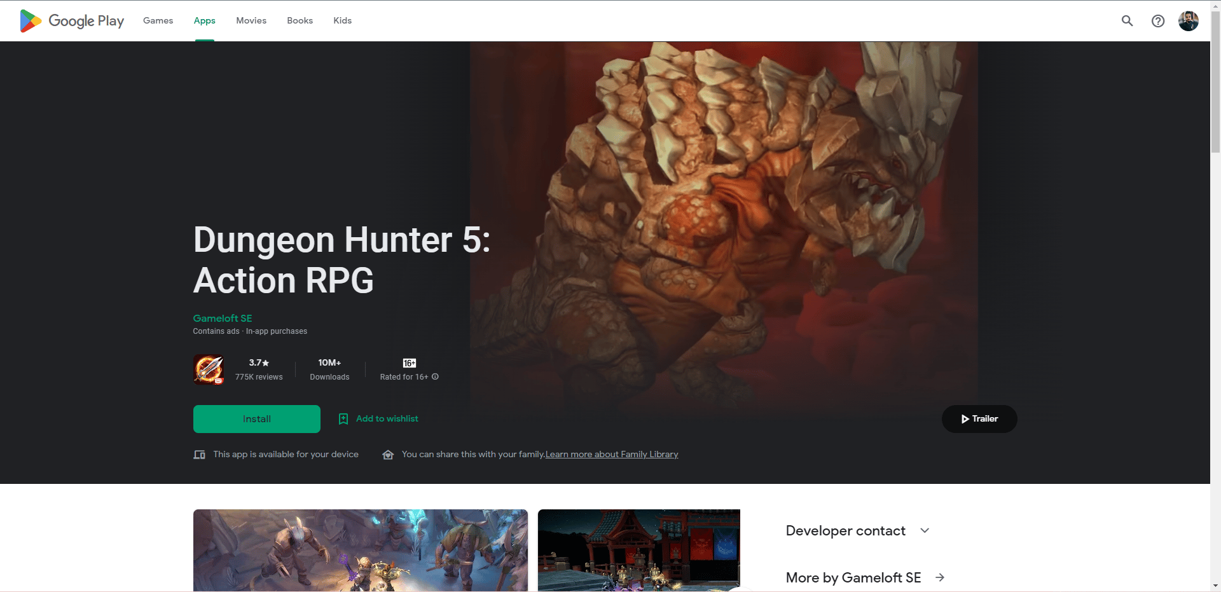Click "This app is available for your device"

pos(286,454)
